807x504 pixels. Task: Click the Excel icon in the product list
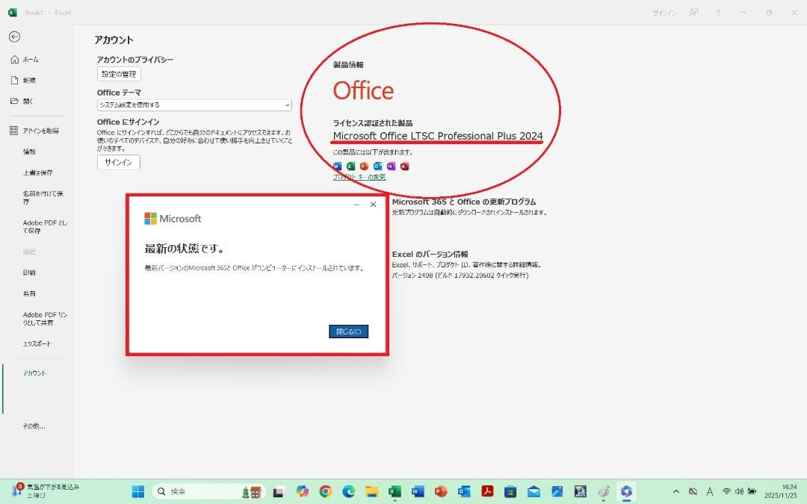(x=351, y=166)
